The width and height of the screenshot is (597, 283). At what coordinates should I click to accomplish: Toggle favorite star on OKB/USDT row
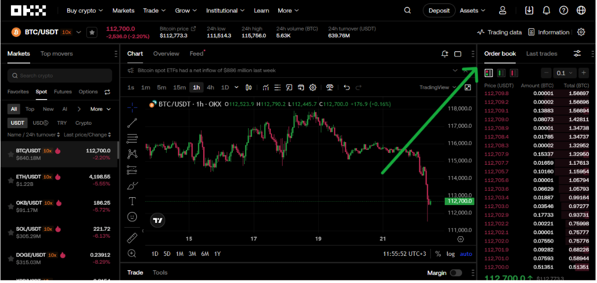pyautogui.click(x=10, y=206)
